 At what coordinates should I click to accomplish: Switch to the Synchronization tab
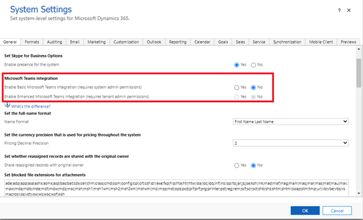(x=287, y=42)
